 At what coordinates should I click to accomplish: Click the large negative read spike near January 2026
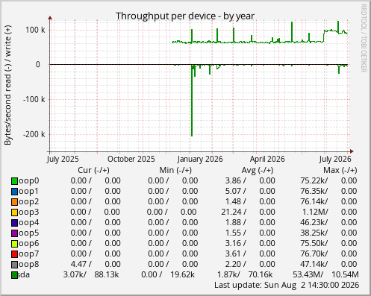click(192, 101)
